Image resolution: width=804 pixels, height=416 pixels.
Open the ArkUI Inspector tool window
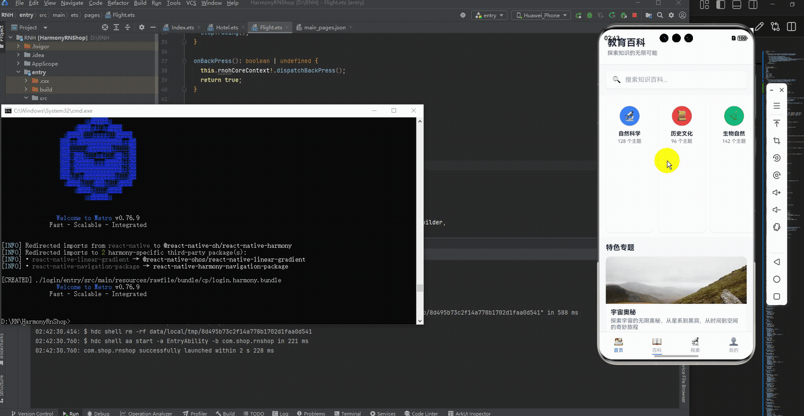469,413
